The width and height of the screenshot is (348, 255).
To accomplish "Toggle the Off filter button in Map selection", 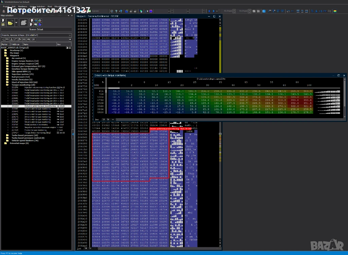I will [x=33, y=40].
